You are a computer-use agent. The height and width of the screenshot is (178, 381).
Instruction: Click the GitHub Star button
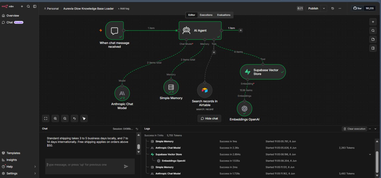tap(357, 8)
